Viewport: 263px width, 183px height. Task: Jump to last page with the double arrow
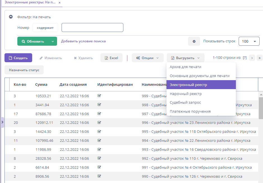[x=259, y=58]
